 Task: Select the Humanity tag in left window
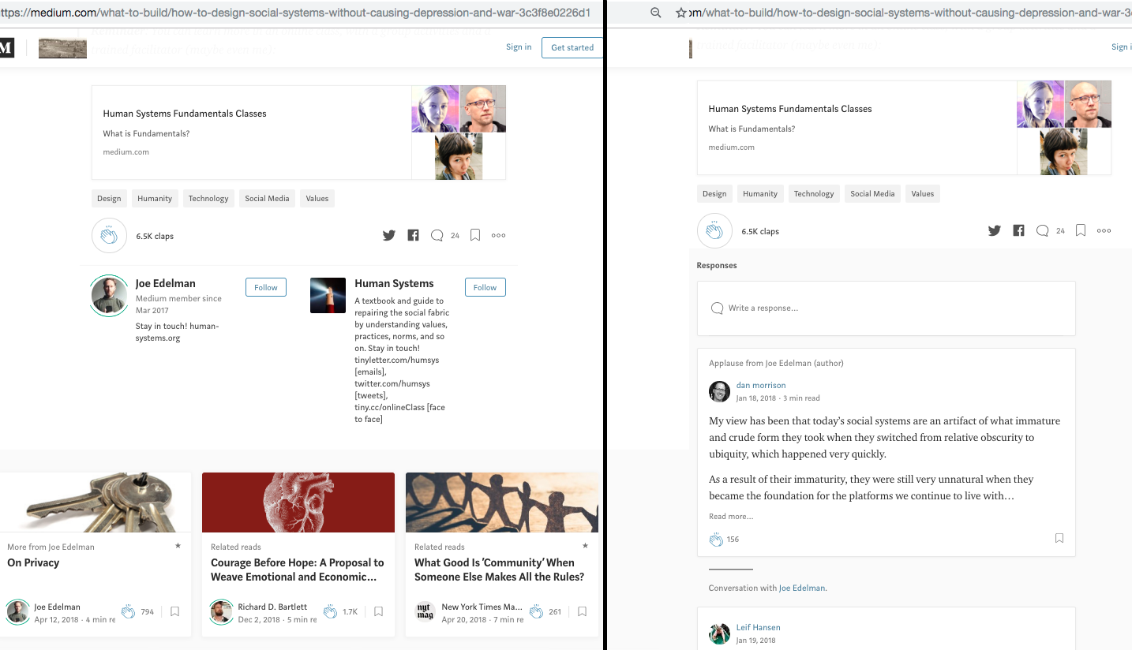tap(155, 199)
